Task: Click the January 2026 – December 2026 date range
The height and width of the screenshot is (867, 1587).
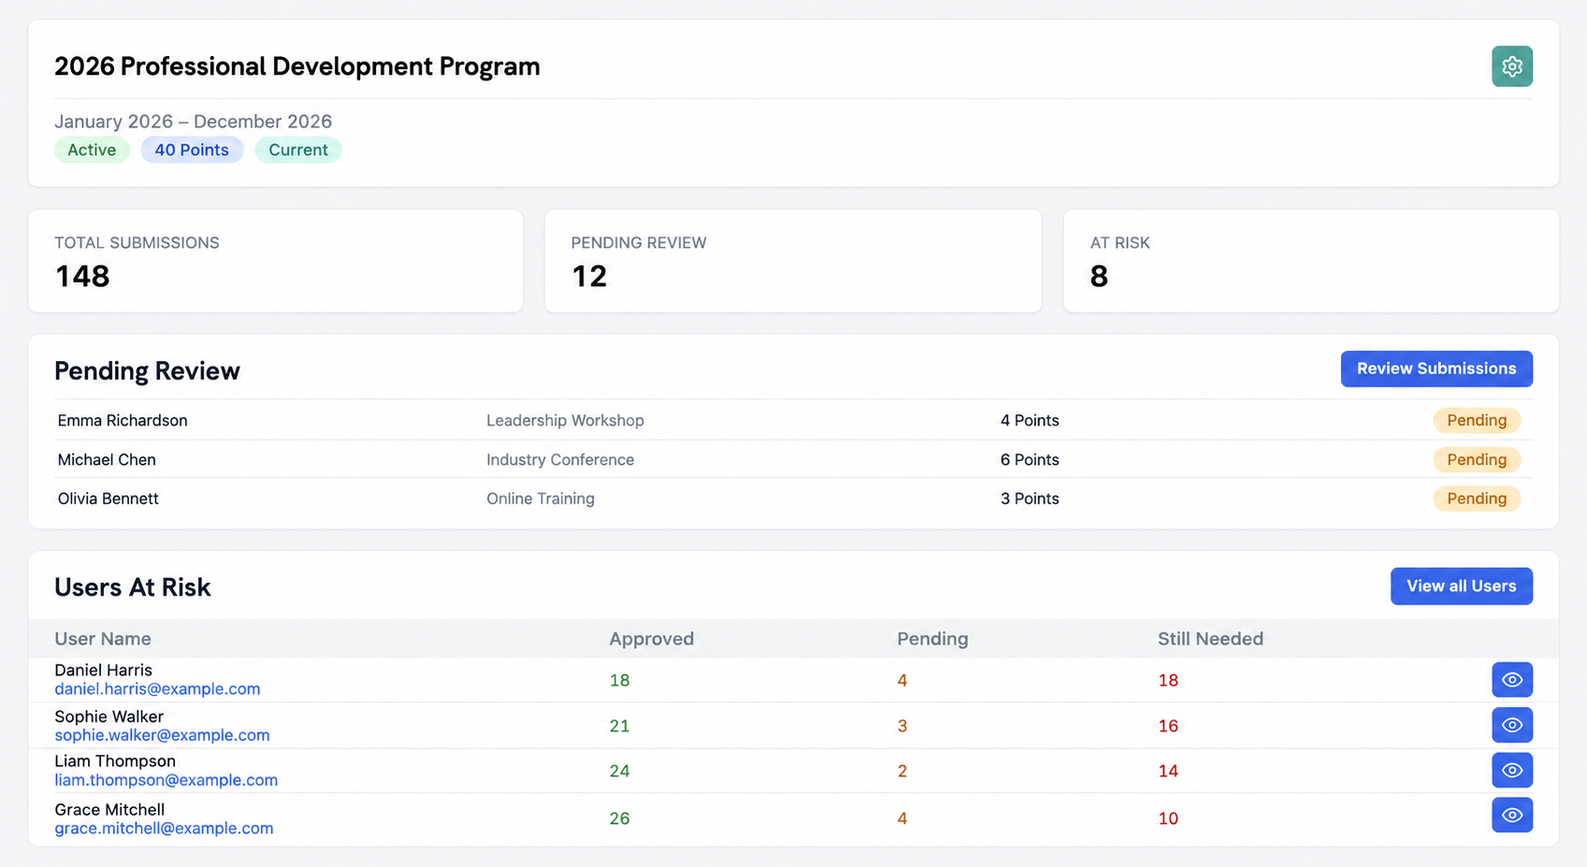Action: [193, 122]
